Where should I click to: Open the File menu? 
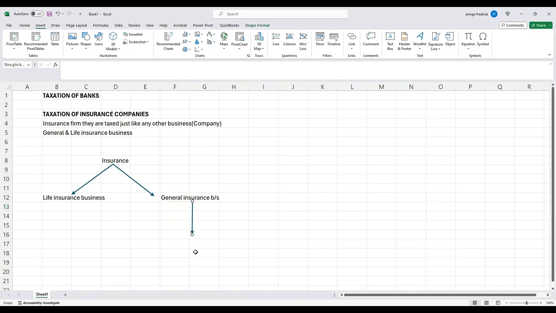tap(9, 25)
